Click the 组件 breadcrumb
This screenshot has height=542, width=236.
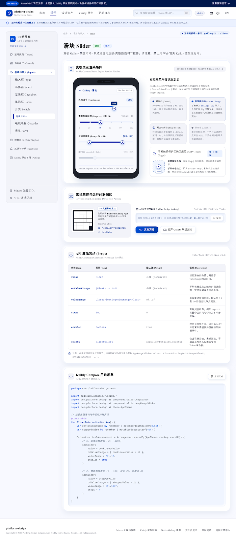pyautogui.click(x=65, y=34)
